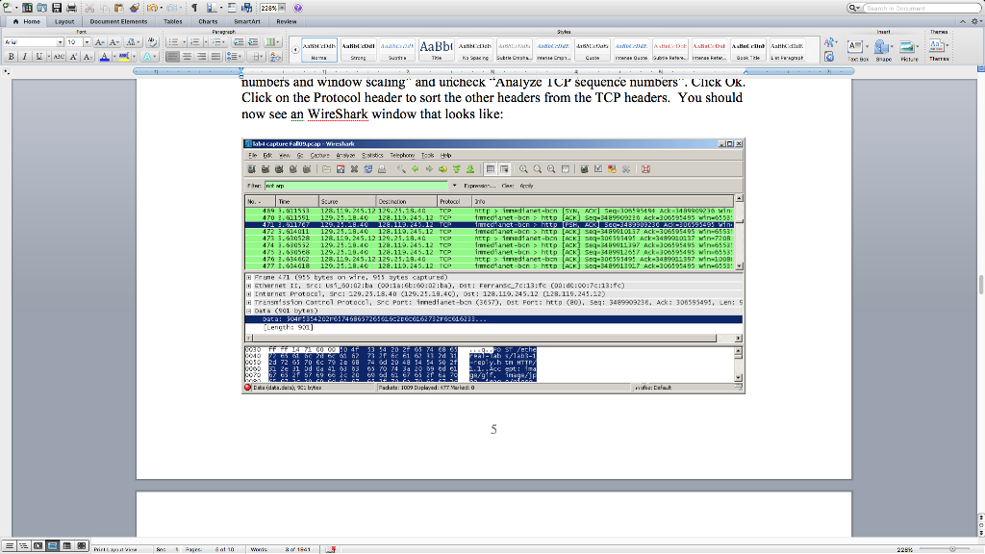The height and width of the screenshot is (554, 985).
Task: Click the Decrease Indent icon
Action: point(239,42)
